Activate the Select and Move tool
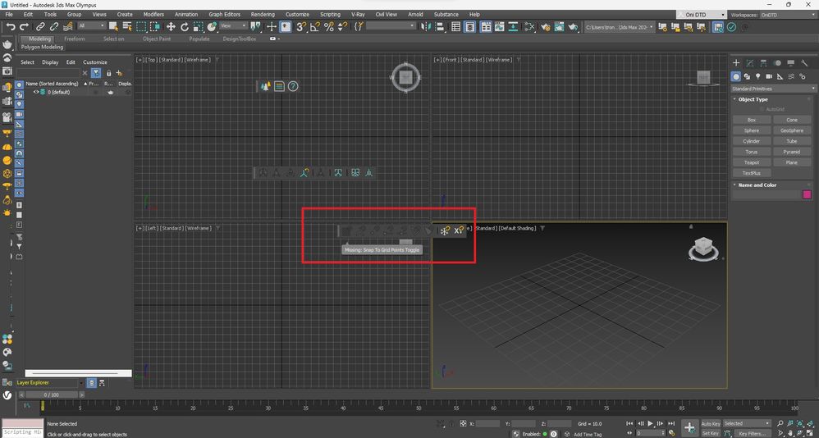The image size is (819, 438). [x=171, y=26]
